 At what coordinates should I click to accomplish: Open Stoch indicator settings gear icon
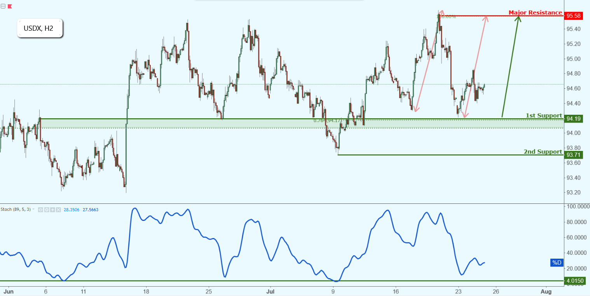47,210
